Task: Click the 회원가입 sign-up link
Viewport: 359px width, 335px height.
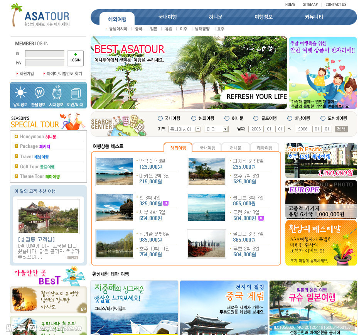Action: pos(27,73)
